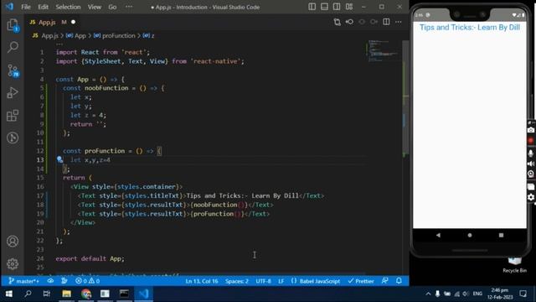Open settings gear in recorder side panel
The width and height of the screenshot is (536, 302).
[x=531, y=197]
